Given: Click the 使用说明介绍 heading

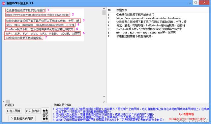Looking at the screenshot, I should tap(62, 105).
